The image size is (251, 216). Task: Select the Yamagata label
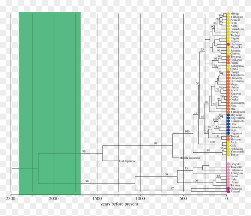pos(237,17)
